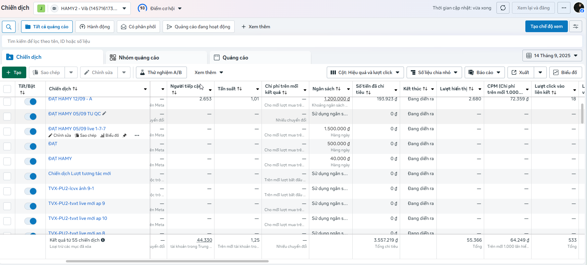The width and height of the screenshot is (587, 265).
Task: Open Số liệu chia nhỏ dropdown
Action: 434,72
